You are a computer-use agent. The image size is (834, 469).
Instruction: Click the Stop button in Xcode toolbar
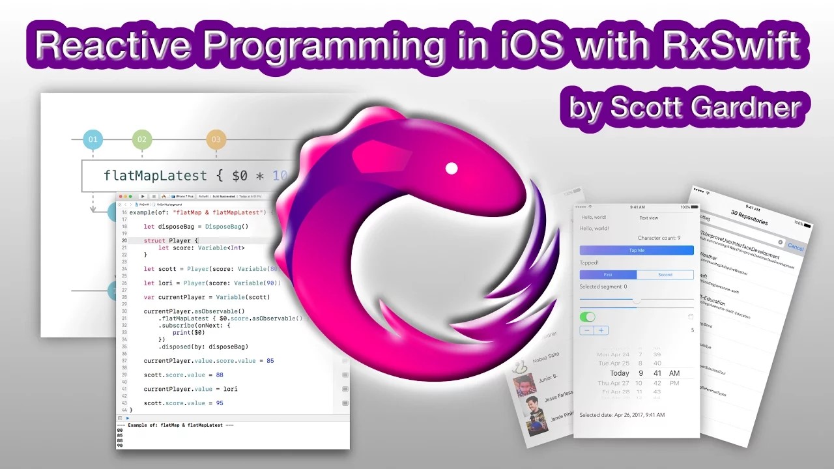pyautogui.click(x=154, y=196)
